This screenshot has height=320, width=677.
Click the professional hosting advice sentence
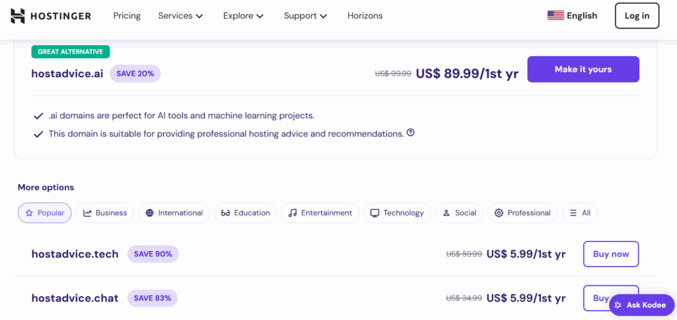(x=226, y=134)
